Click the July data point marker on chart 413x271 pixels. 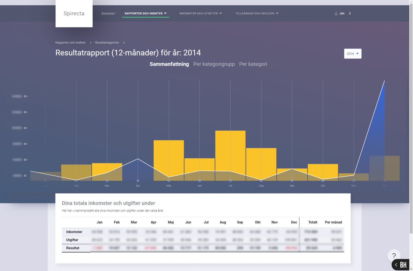pyautogui.click(x=230, y=181)
